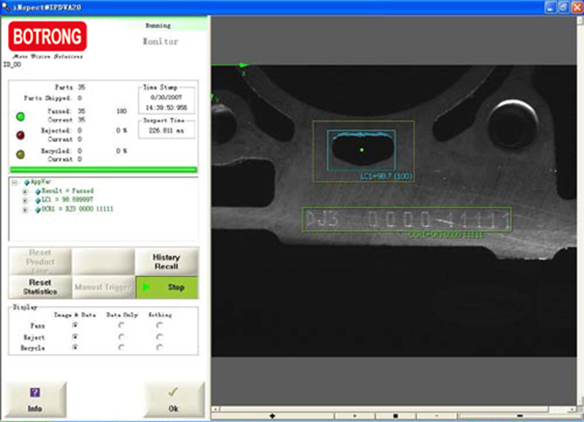Screen dimensions: 584x422
Task: Select Data Only for Recycle
Action: coord(121,347)
